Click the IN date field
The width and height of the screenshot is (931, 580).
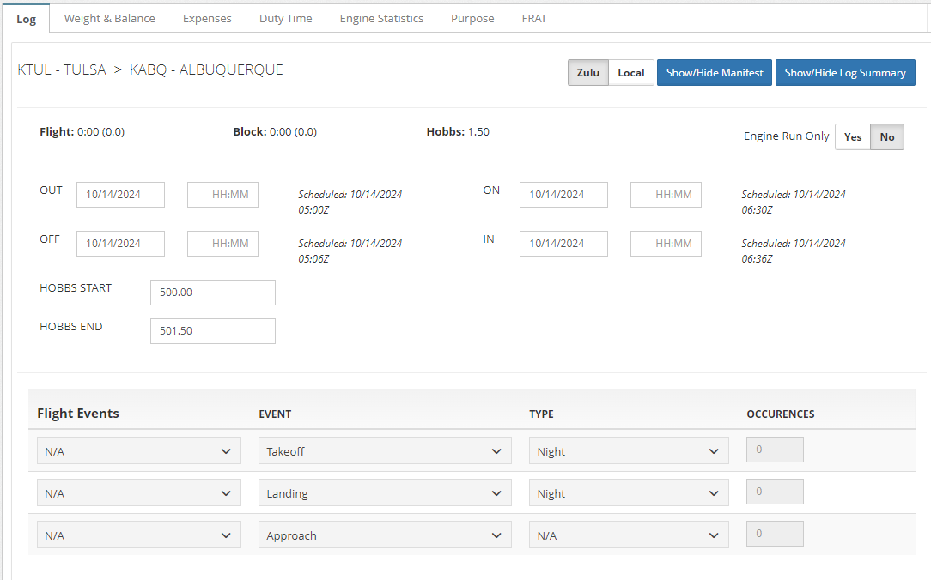[x=563, y=243]
